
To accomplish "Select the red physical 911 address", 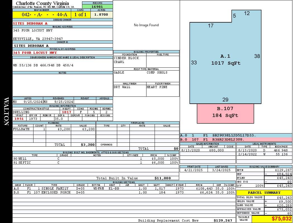I will coord(35,53).
